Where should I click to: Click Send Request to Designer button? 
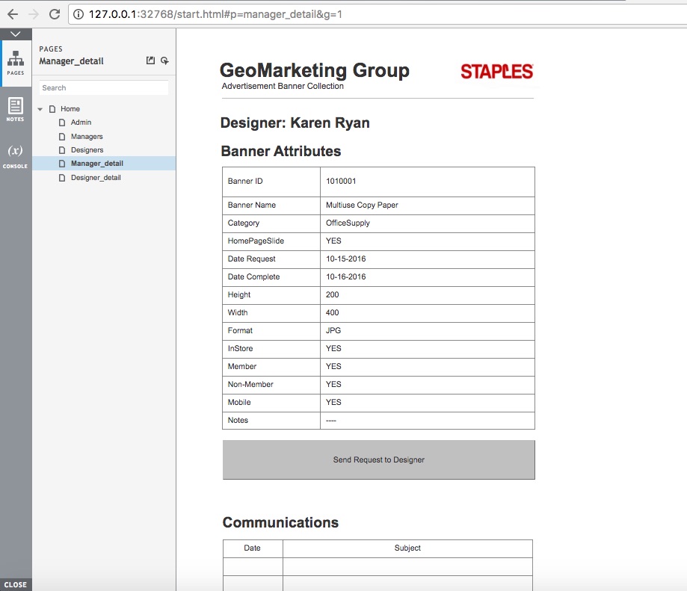(378, 460)
